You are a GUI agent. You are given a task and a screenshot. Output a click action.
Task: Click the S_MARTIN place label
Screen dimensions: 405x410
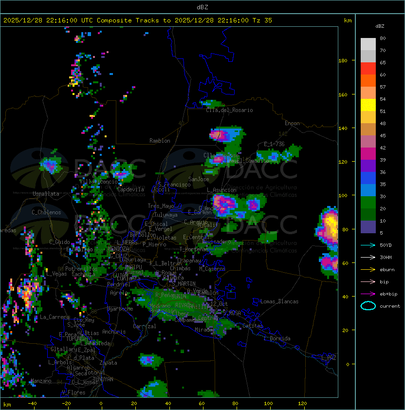pyautogui.click(x=184, y=284)
